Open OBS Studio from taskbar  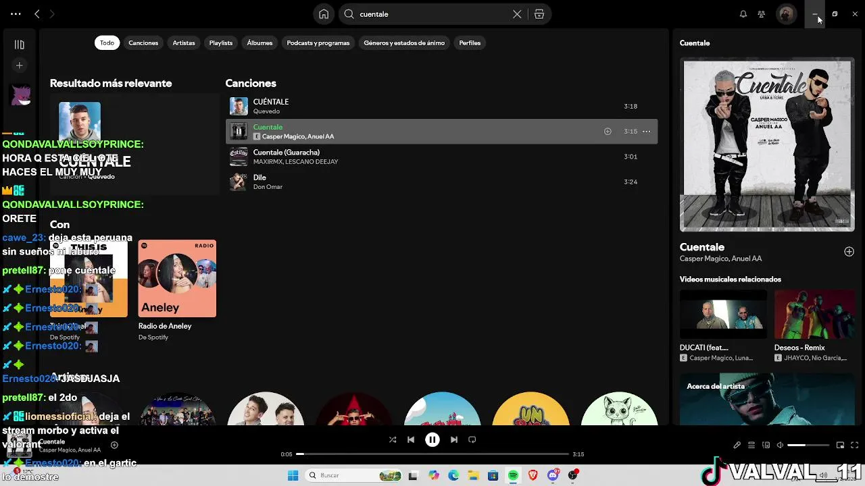coord(573,475)
